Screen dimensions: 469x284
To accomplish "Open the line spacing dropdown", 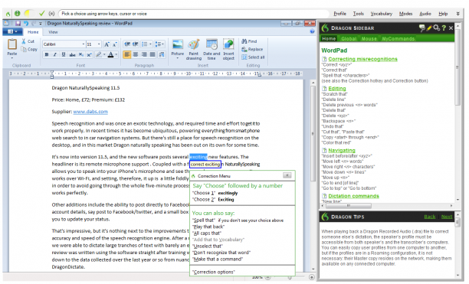I will pyautogui.click(x=159, y=44).
